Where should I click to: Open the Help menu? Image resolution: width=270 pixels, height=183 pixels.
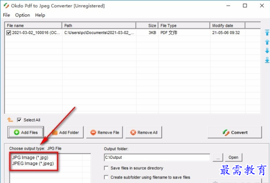point(40,15)
